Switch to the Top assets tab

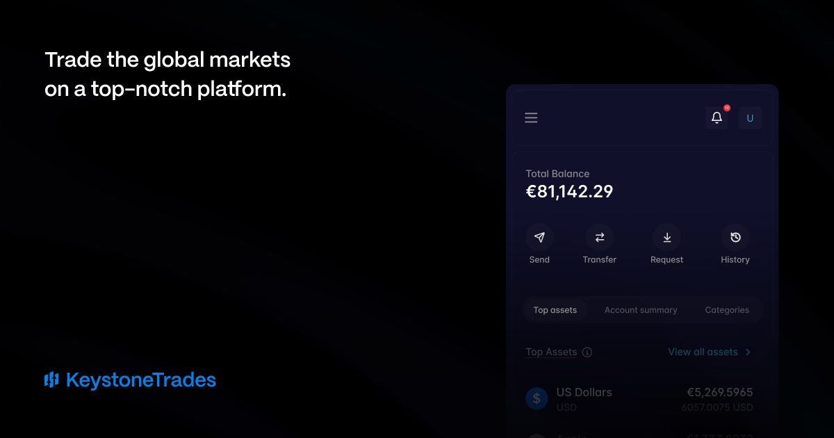coord(555,310)
